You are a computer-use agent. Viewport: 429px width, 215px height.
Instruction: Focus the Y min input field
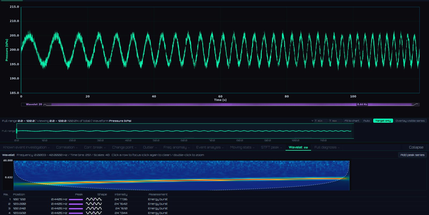(321, 121)
